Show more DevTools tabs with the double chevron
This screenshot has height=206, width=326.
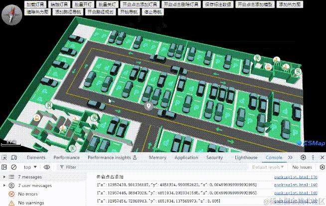290,157
